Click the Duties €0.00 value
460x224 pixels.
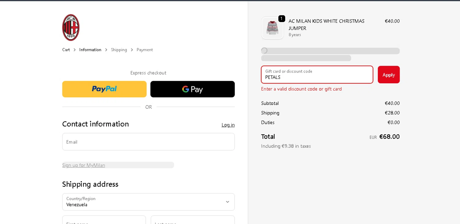[394, 122]
